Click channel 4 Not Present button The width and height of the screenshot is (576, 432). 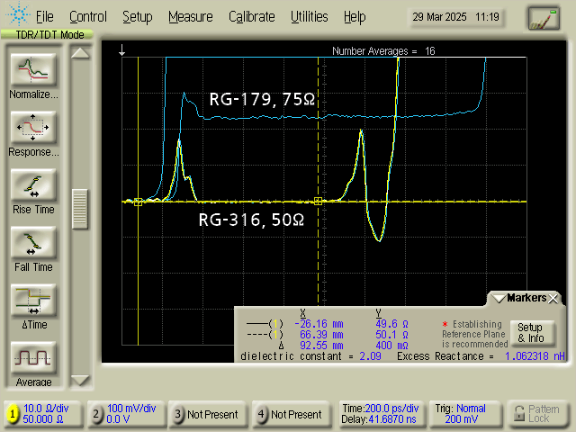tap(292, 414)
